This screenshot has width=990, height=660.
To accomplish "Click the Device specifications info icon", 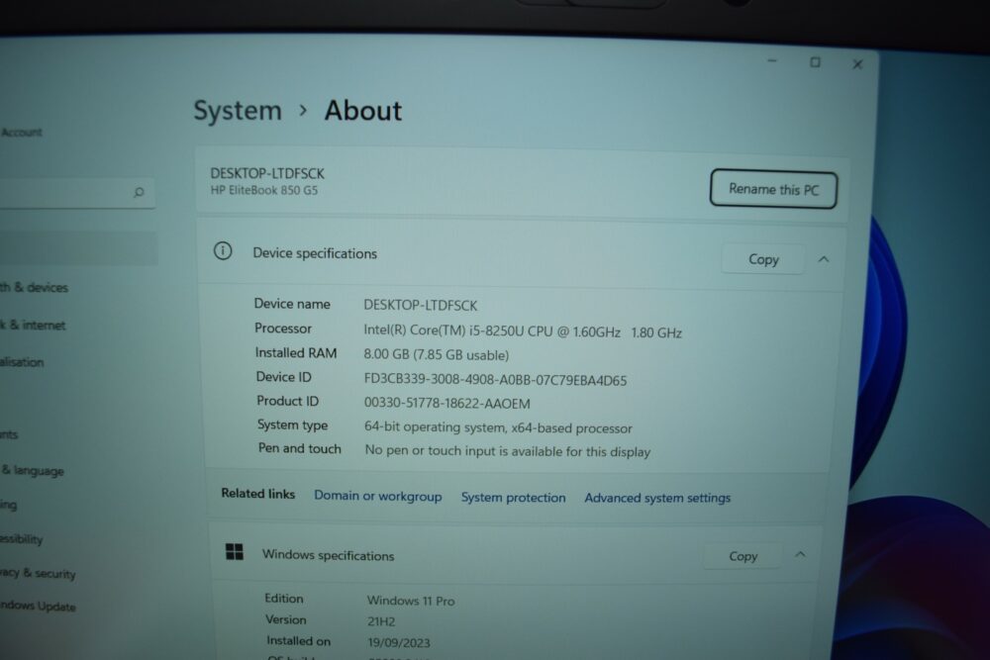I will pos(222,251).
